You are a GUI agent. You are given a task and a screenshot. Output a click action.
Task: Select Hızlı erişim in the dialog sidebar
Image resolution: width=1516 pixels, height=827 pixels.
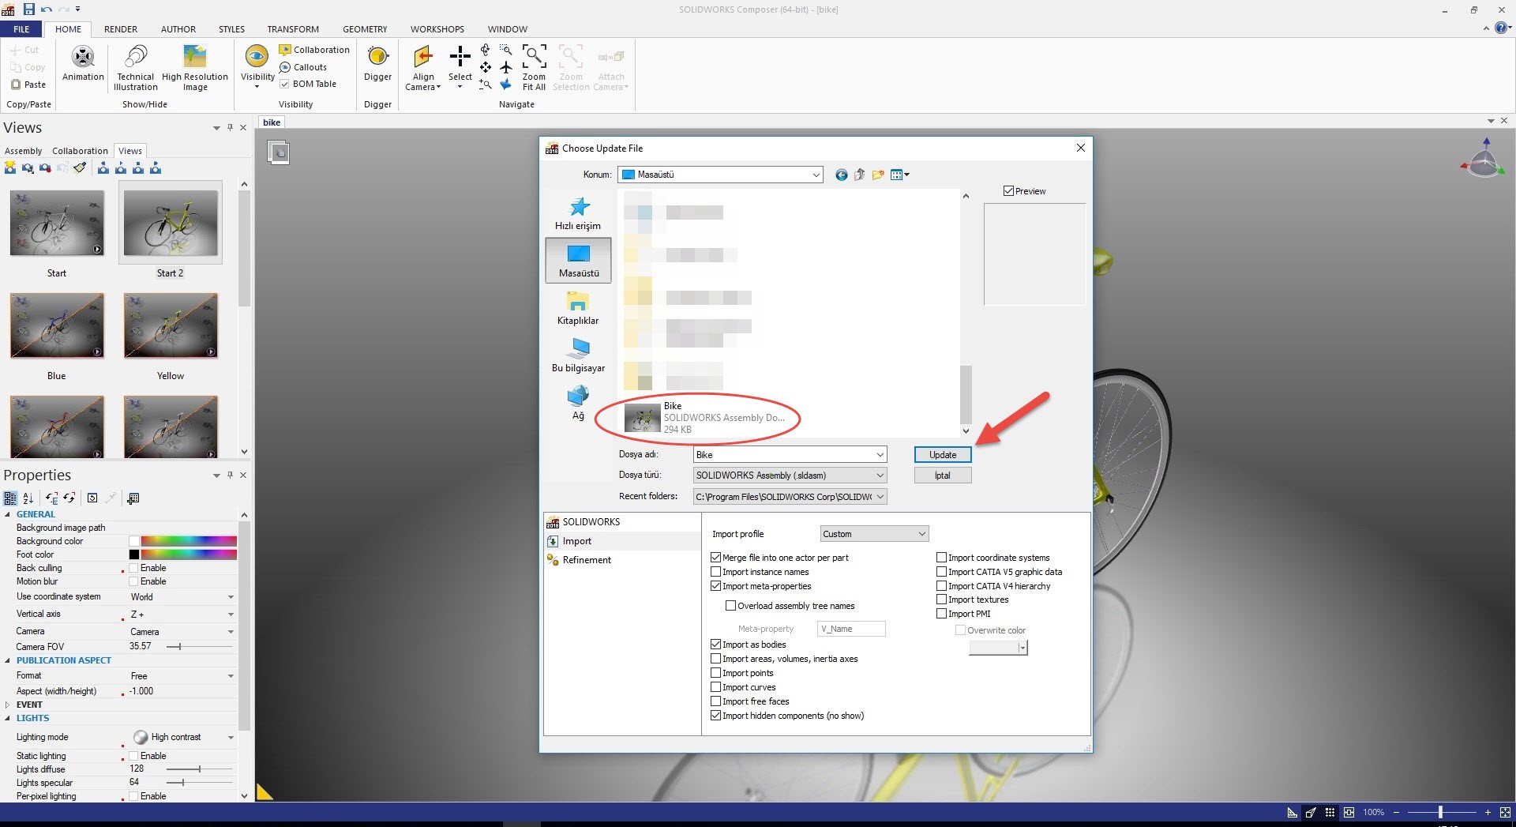[x=578, y=213]
